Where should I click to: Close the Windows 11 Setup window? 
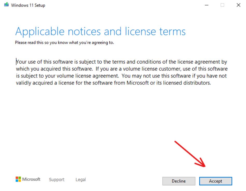pos(238,5)
